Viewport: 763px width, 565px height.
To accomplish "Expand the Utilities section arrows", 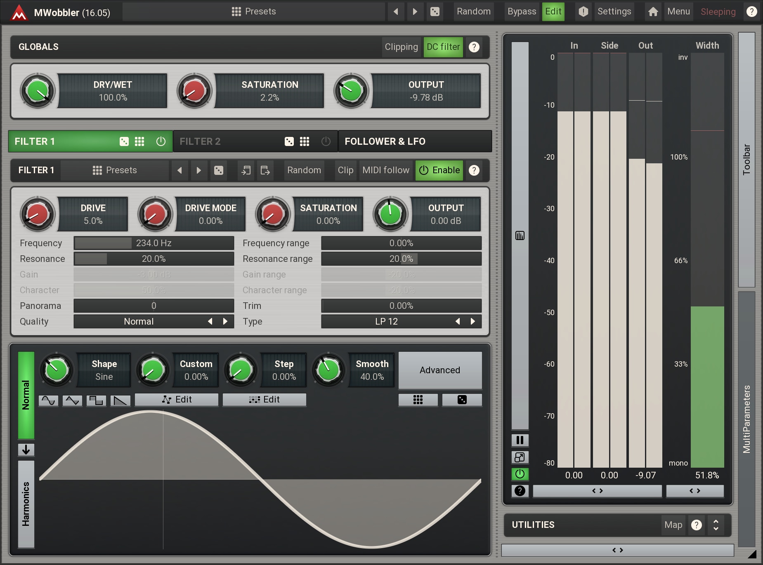I will [x=716, y=525].
